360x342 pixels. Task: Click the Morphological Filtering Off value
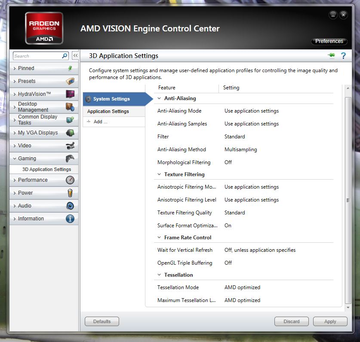228,162
